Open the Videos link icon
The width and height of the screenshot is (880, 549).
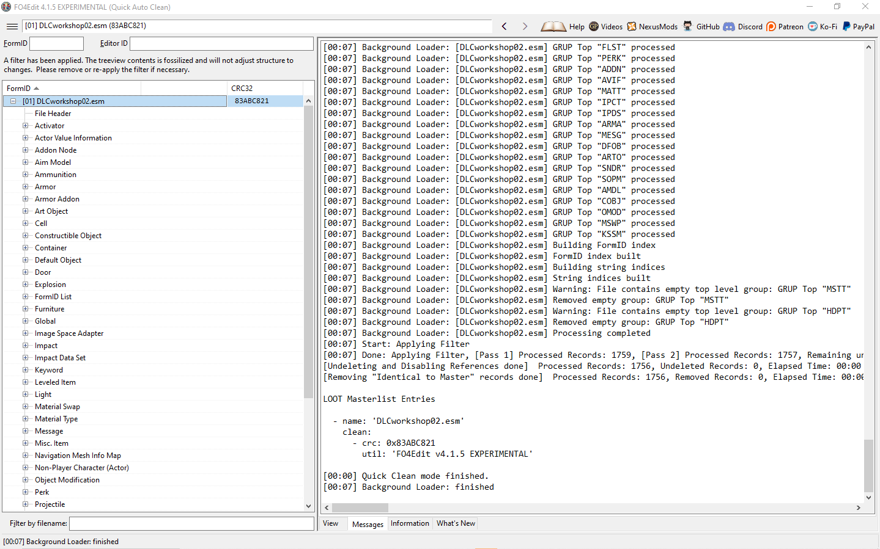tap(594, 26)
